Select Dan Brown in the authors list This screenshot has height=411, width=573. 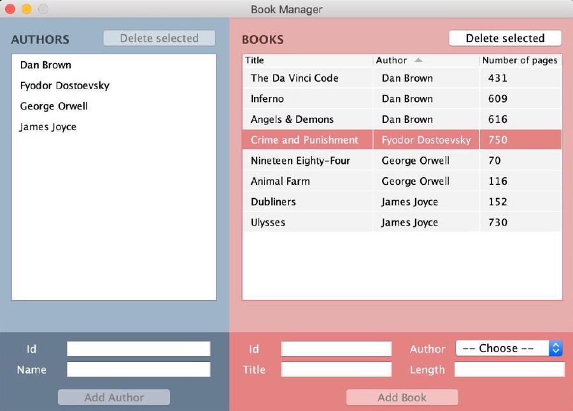click(46, 65)
